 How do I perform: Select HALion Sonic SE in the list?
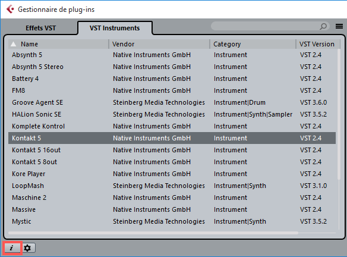point(172,114)
